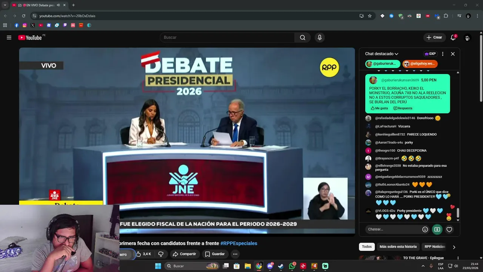Show hidden system tray icons

(x=423, y=266)
